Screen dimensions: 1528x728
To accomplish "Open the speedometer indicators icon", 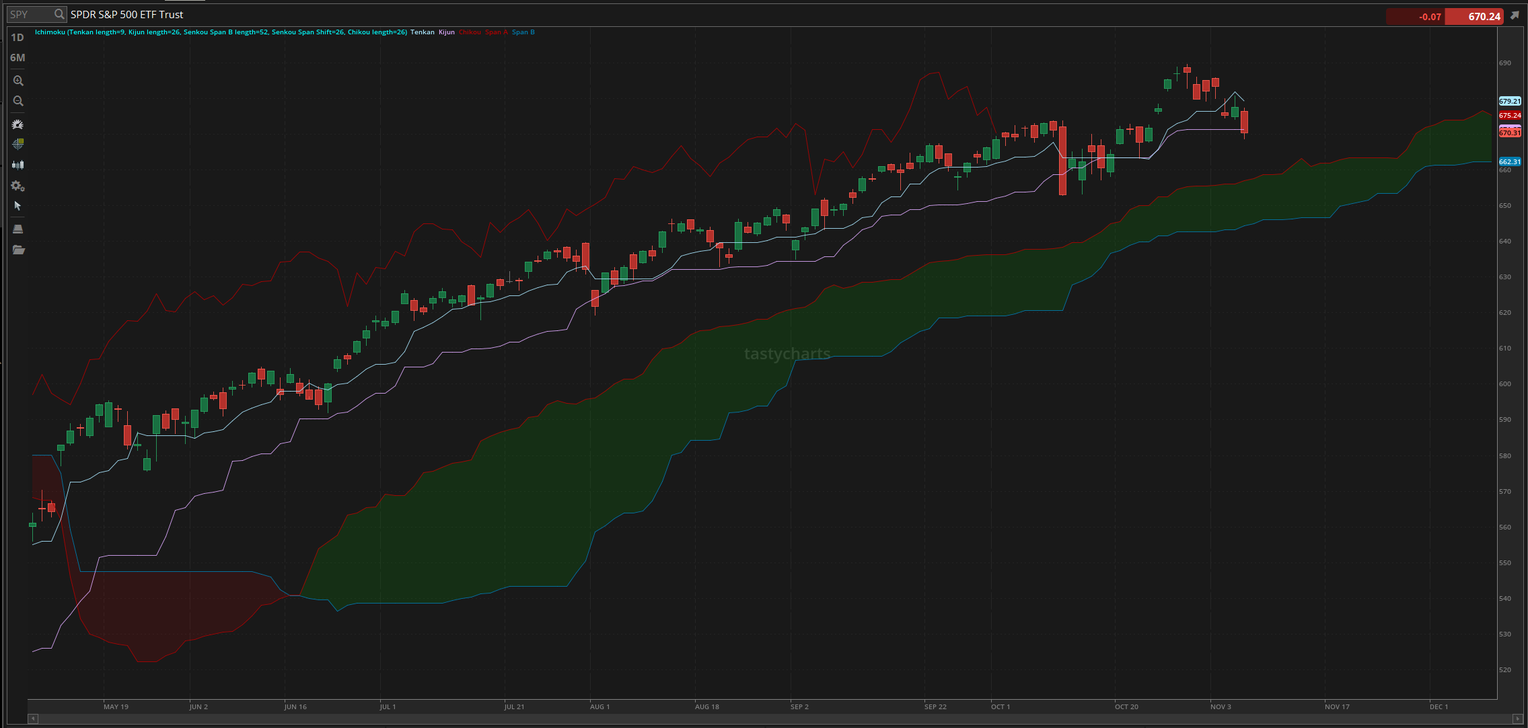I will click(18, 124).
